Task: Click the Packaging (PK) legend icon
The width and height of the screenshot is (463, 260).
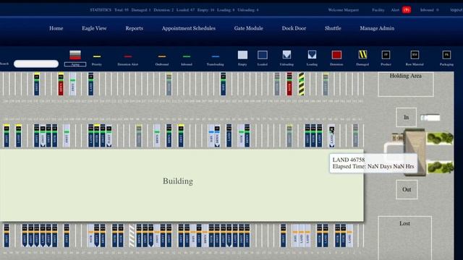Action: pos(446,55)
